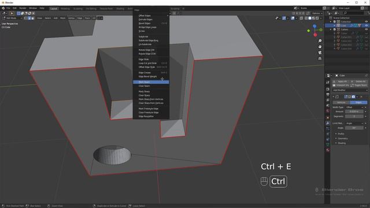Select Edges bevel mode button
Screen dimensions: 370x208
358,103
